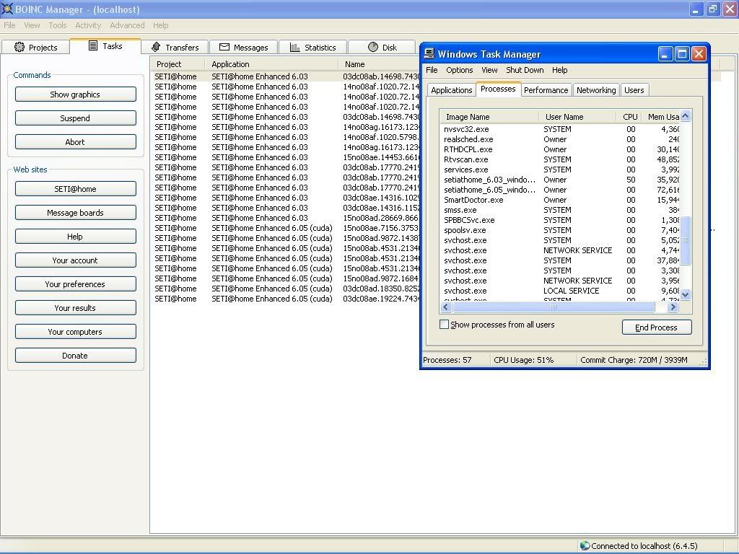Viewport: 739px width, 554px height.
Task: Click the connection status globe icon
Action: (585, 545)
